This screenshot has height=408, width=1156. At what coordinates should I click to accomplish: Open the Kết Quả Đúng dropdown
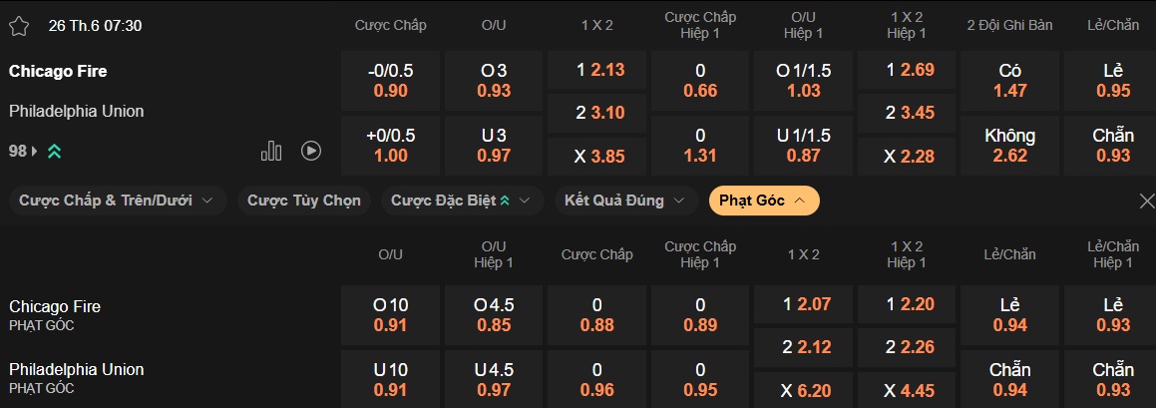624,201
